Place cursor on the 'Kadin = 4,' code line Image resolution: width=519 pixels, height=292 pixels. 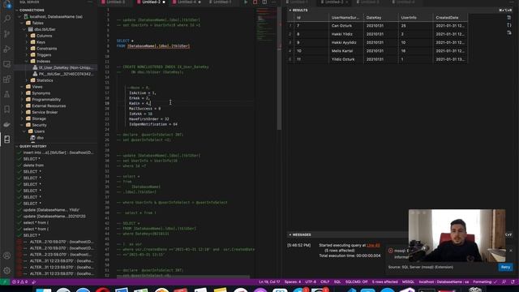tap(139, 103)
